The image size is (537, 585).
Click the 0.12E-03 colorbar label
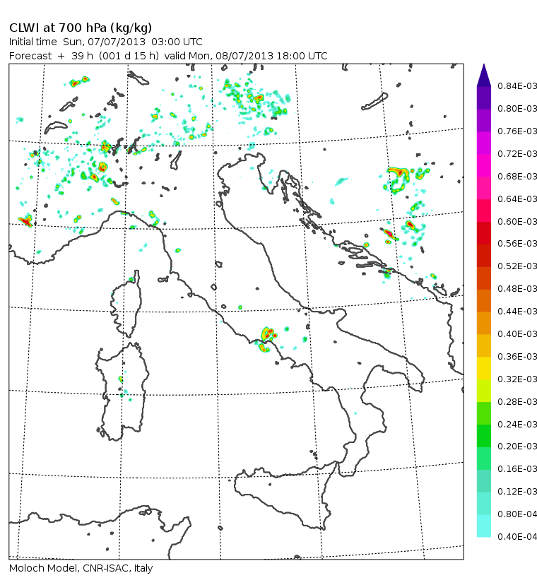517,491
